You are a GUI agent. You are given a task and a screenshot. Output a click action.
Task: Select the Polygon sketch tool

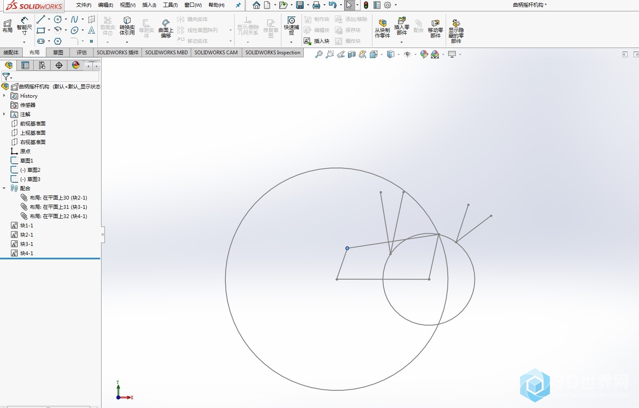pyautogui.click(x=58, y=41)
